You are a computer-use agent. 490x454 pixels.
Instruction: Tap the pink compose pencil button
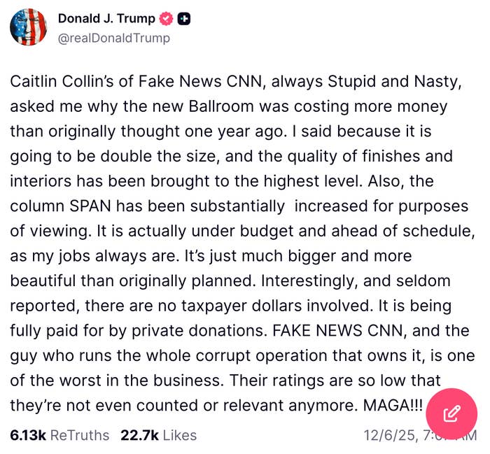[451, 413]
